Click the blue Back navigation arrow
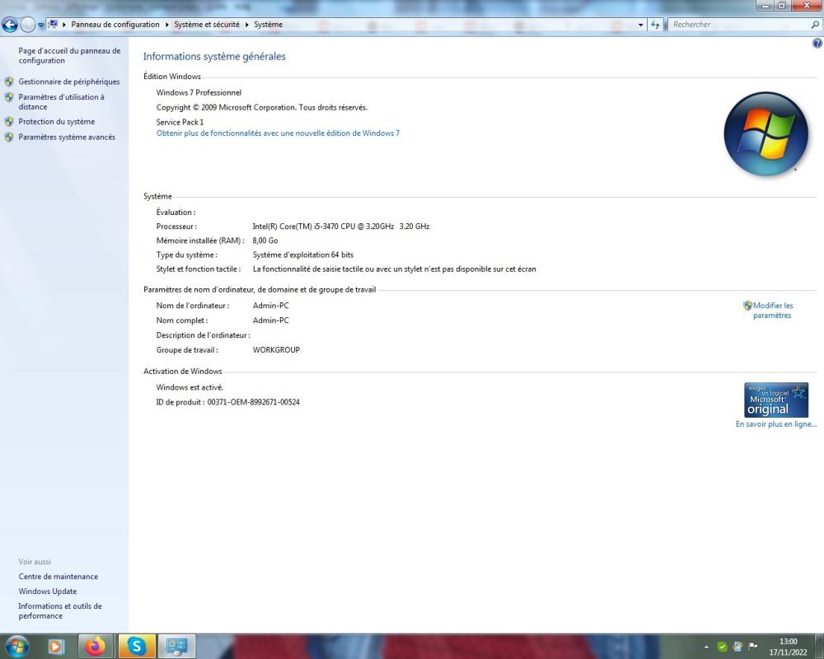824x659 pixels. [x=11, y=25]
